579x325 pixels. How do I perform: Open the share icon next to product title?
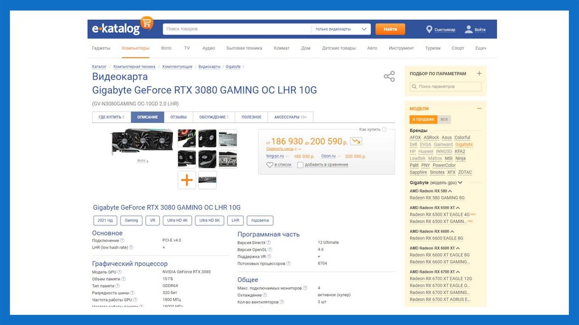pyautogui.click(x=389, y=76)
